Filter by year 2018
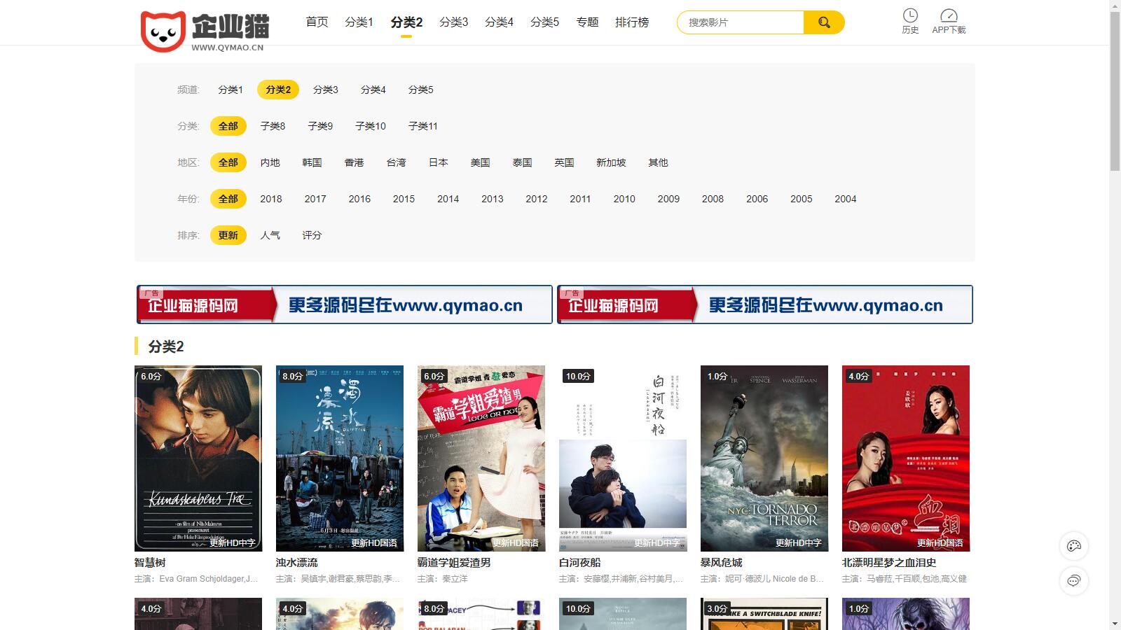Image resolution: width=1121 pixels, height=630 pixels. coord(270,199)
